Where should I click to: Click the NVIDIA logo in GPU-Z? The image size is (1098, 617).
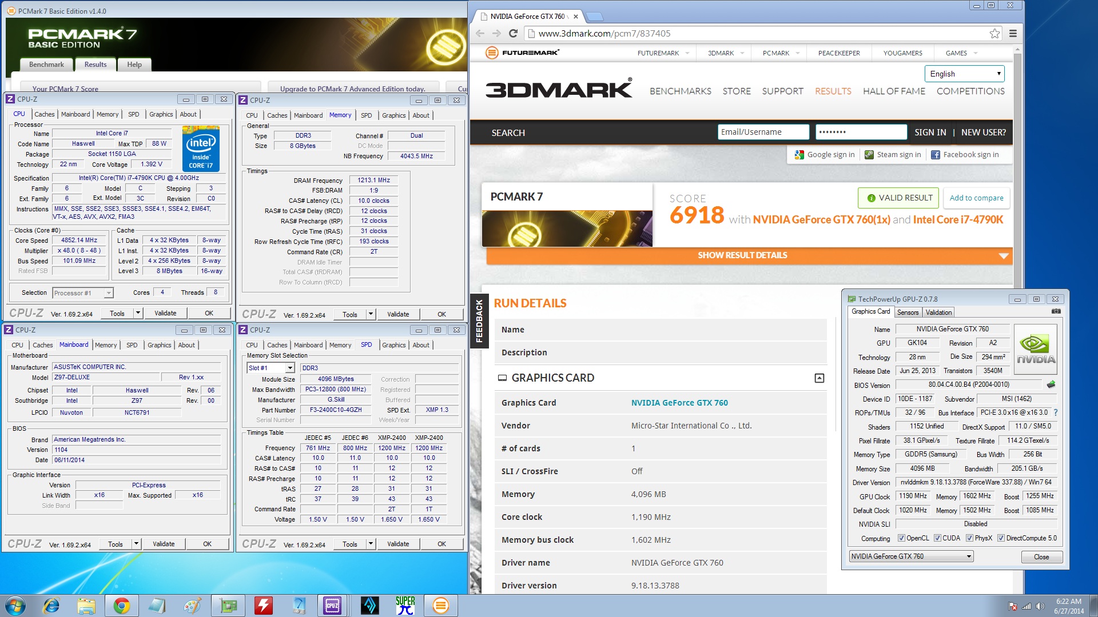(x=1036, y=350)
